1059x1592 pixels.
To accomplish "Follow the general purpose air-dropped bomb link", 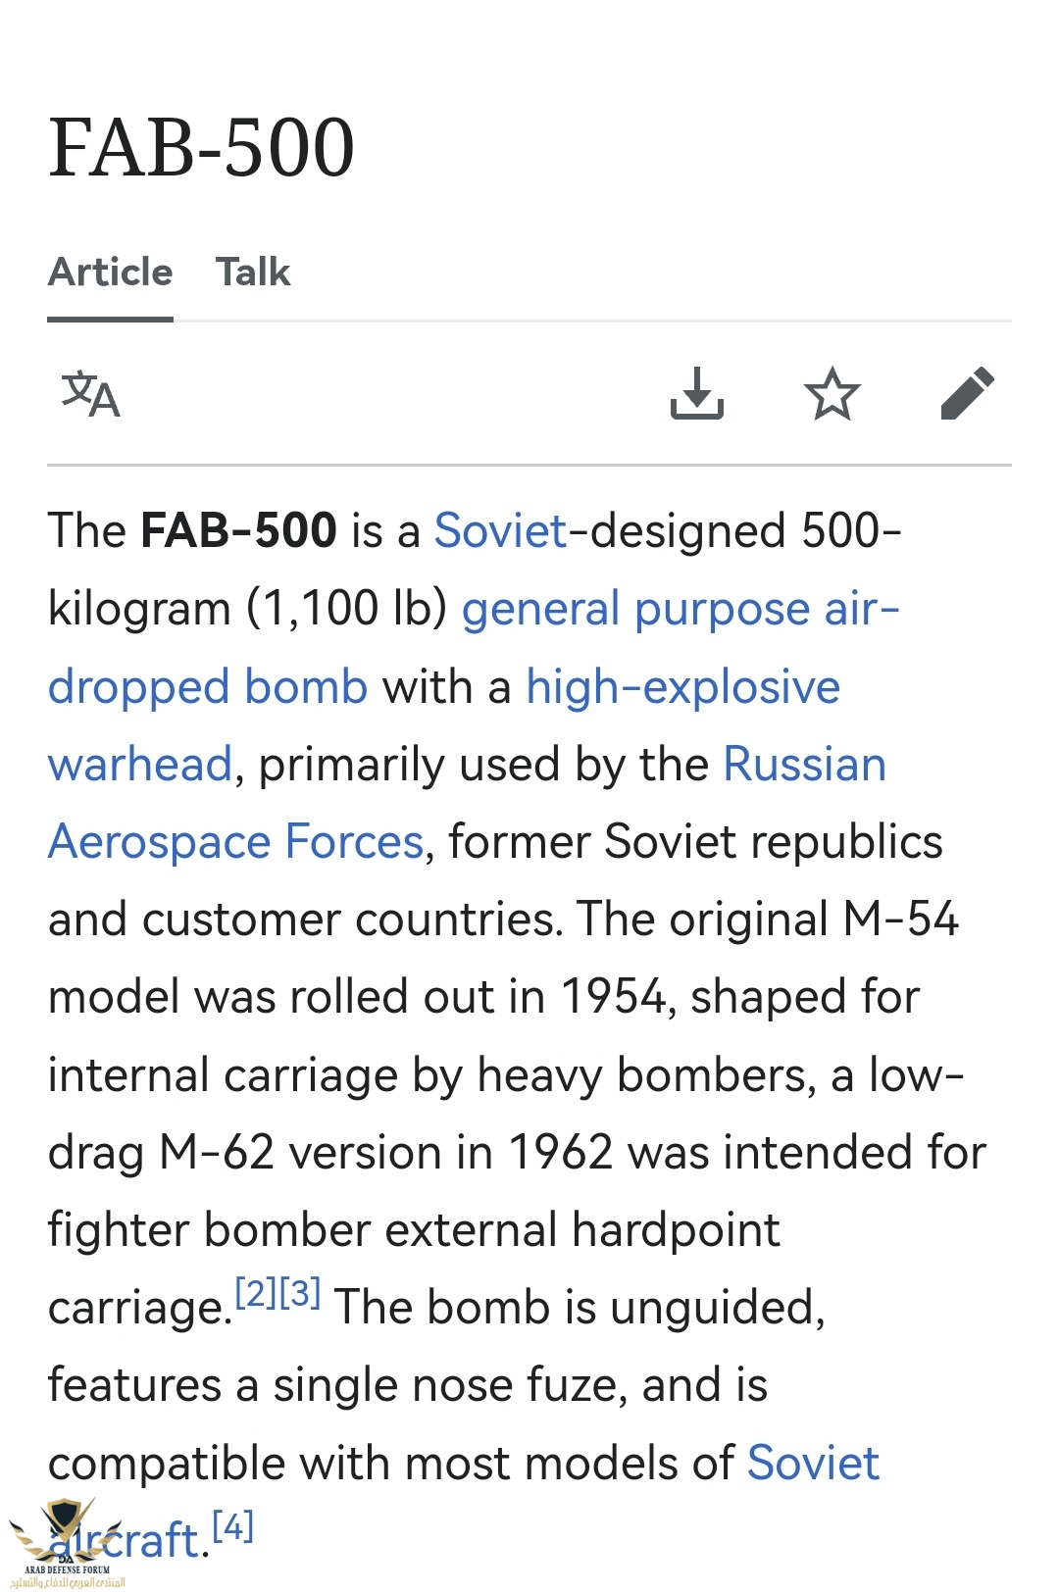I will pos(681,609).
